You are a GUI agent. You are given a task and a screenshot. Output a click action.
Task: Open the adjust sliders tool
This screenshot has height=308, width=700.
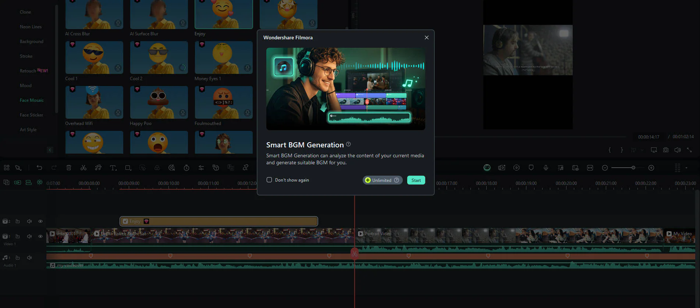pos(201,168)
